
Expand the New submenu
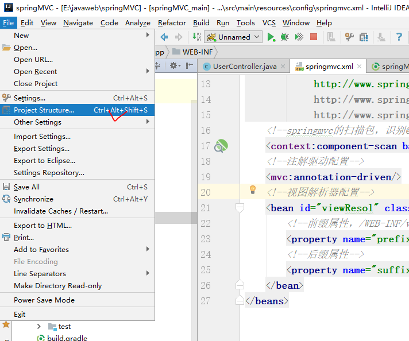[77, 35]
